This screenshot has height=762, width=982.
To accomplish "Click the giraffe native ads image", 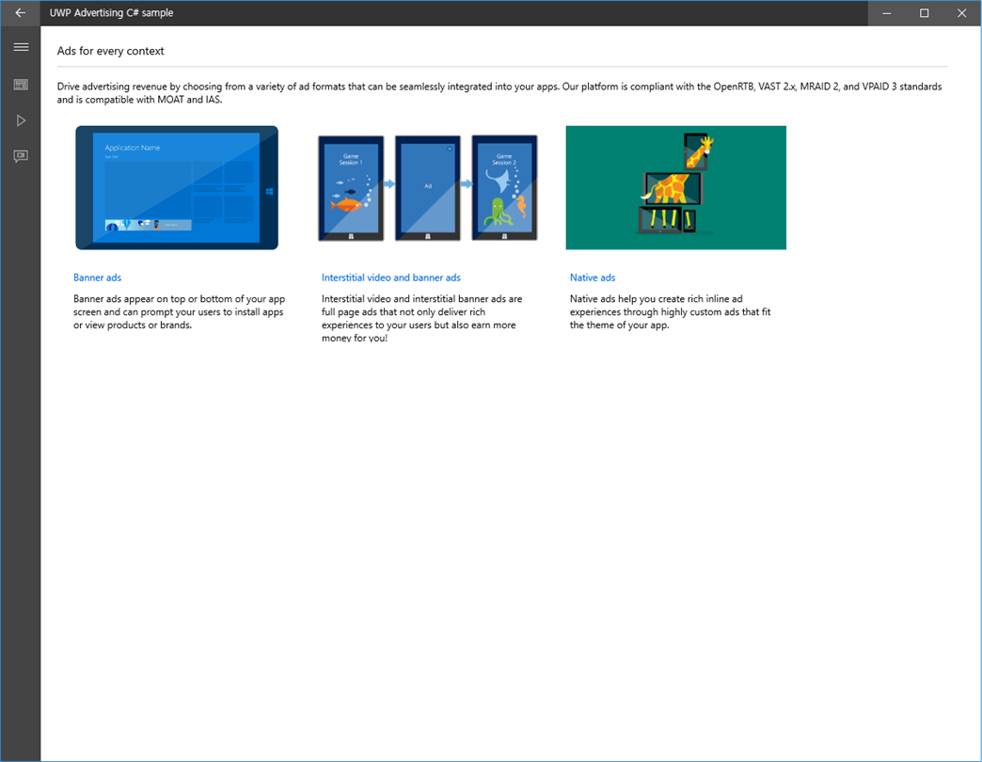I will pos(675,188).
